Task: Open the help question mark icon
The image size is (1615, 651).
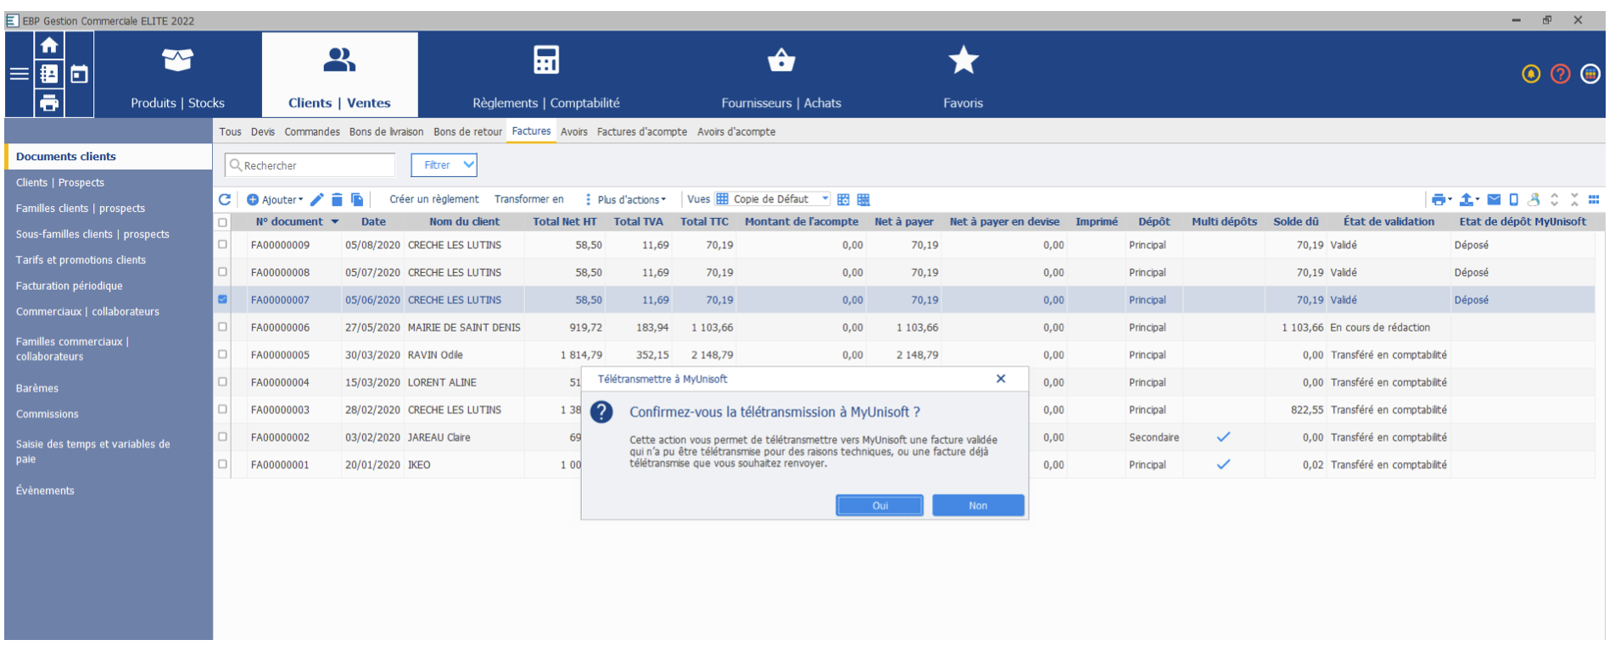Action: (x=1561, y=74)
